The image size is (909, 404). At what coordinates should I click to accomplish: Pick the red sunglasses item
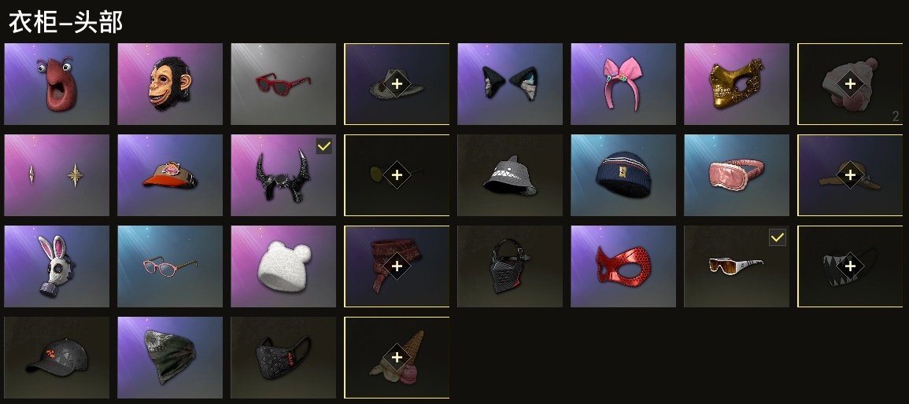click(283, 84)
